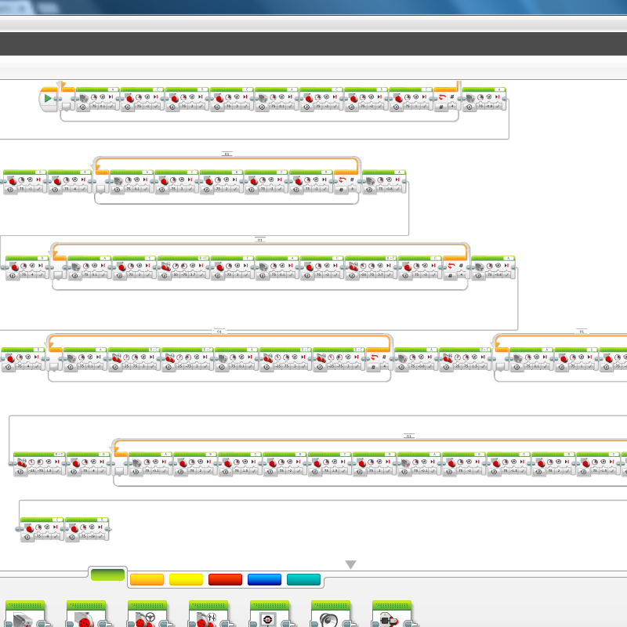Edit rotations value -4 on first bottom-row block
The height and width of the screenshot is (627, 627).
click(48, 536)
